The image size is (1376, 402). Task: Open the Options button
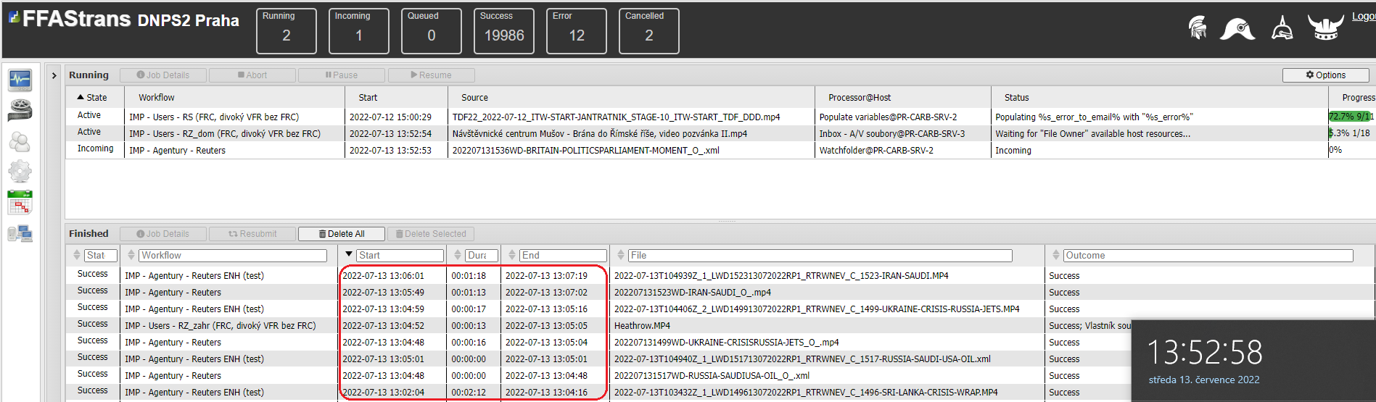point(1325,75)
